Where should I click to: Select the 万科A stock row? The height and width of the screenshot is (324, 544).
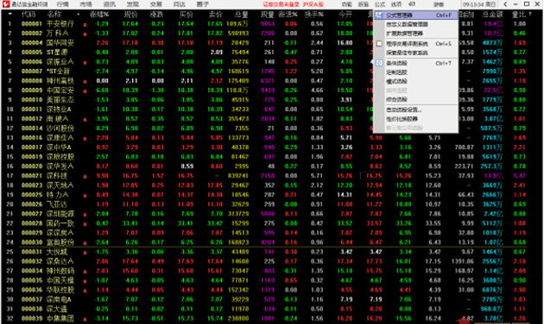[x=263, y=34]
